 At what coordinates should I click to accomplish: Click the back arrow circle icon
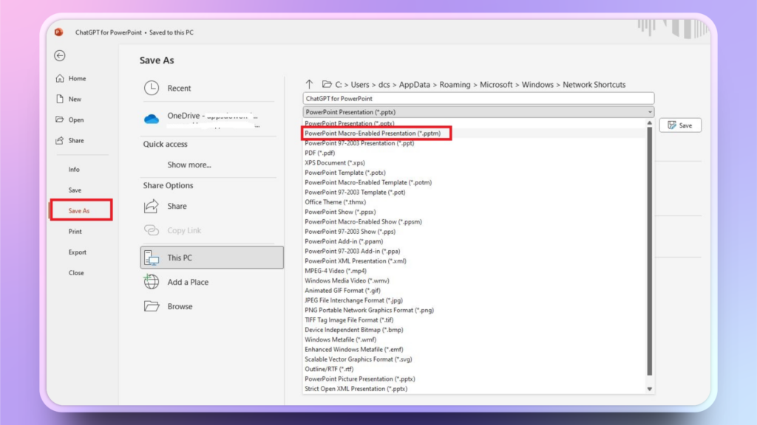click(60, 56)
